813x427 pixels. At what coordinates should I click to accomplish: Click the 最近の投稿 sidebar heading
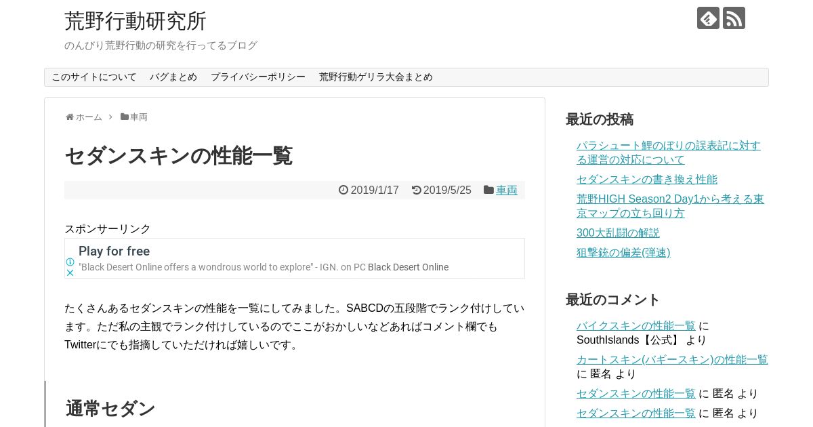click(x=600, y=119)
